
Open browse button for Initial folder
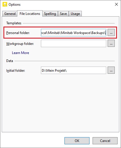point(111,70)
